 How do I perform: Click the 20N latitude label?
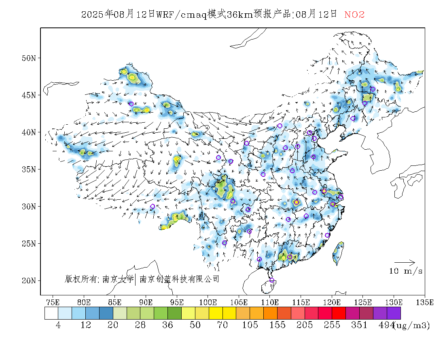29,281
